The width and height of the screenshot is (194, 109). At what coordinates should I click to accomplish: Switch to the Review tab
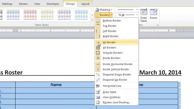[x=23, y=4]
